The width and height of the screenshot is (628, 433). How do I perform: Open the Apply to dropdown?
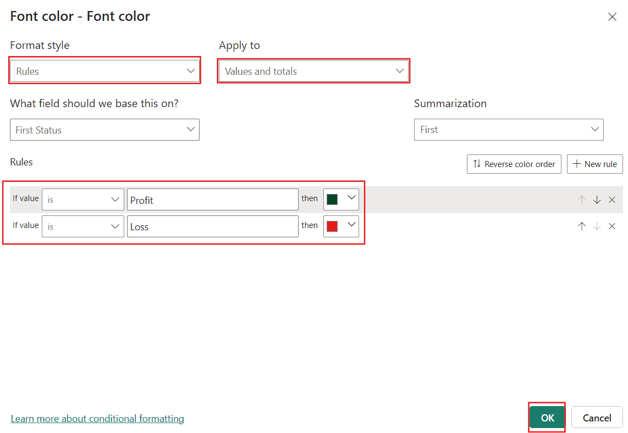[313, 71]
